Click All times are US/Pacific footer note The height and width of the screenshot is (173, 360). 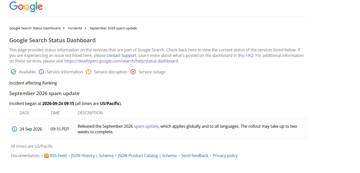(32, 146)
